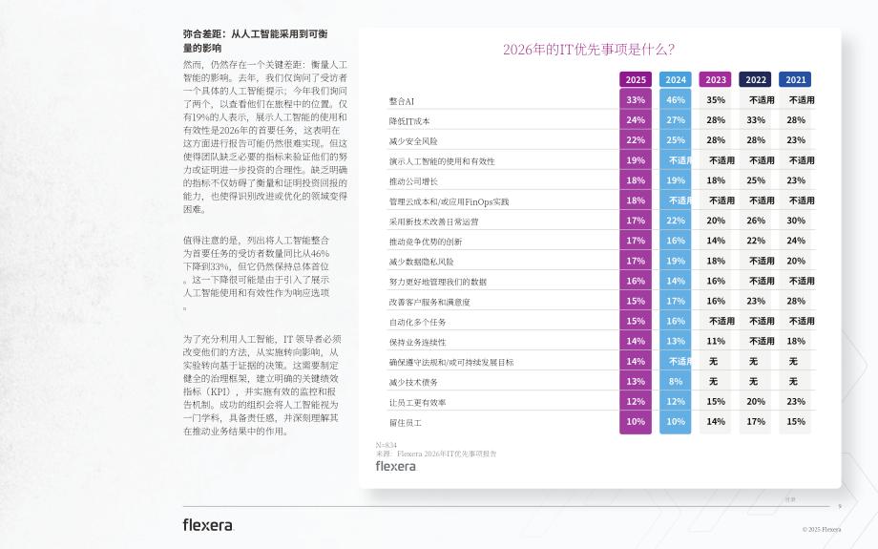The height and width of the screenshot is (549, 878).
Task: Click the row label 确保遵守法规和/或可持续发展目标
Action: (x=451, y=363)
